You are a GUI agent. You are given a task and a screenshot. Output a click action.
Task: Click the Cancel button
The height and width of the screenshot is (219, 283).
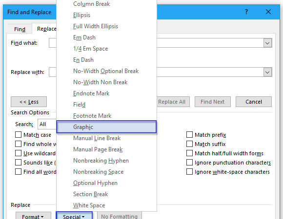[254, 102]
